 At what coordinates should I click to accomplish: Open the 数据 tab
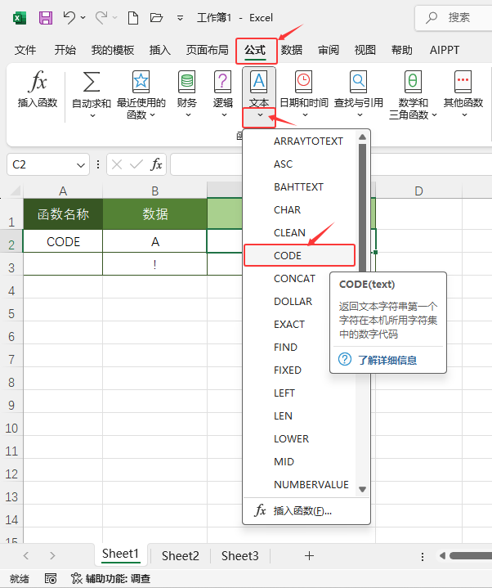pyautogui.click(x=292, y=50)
